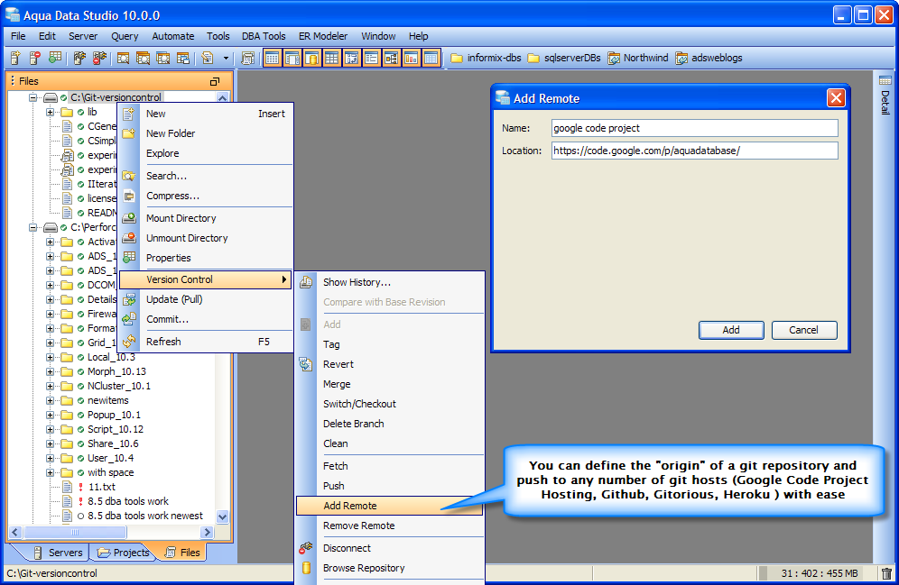Expand the NCluster_10.1 folder node

coord(51,386)
